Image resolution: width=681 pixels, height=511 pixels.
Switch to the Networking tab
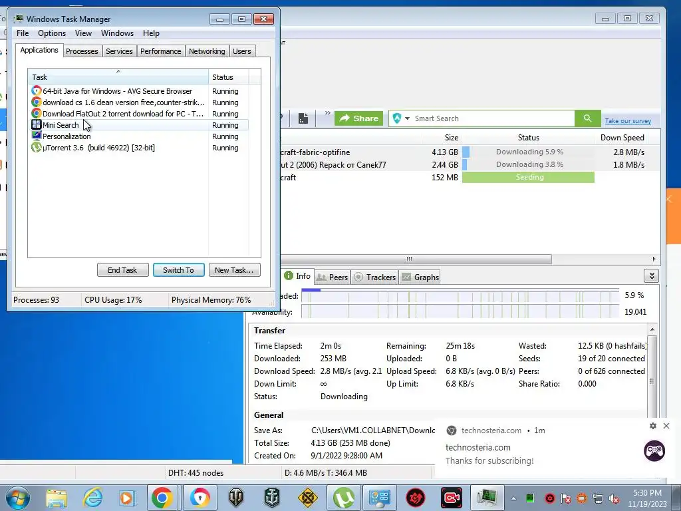207,51
